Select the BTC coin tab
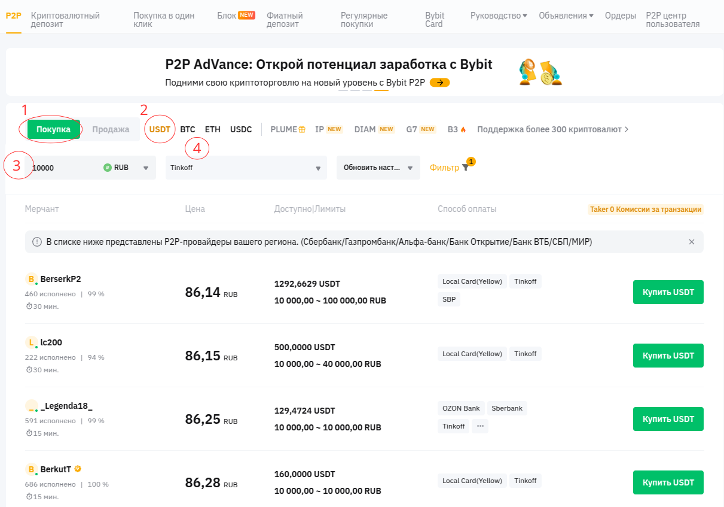The width and height of the screenshot is (724, 507). pos(188,129)
